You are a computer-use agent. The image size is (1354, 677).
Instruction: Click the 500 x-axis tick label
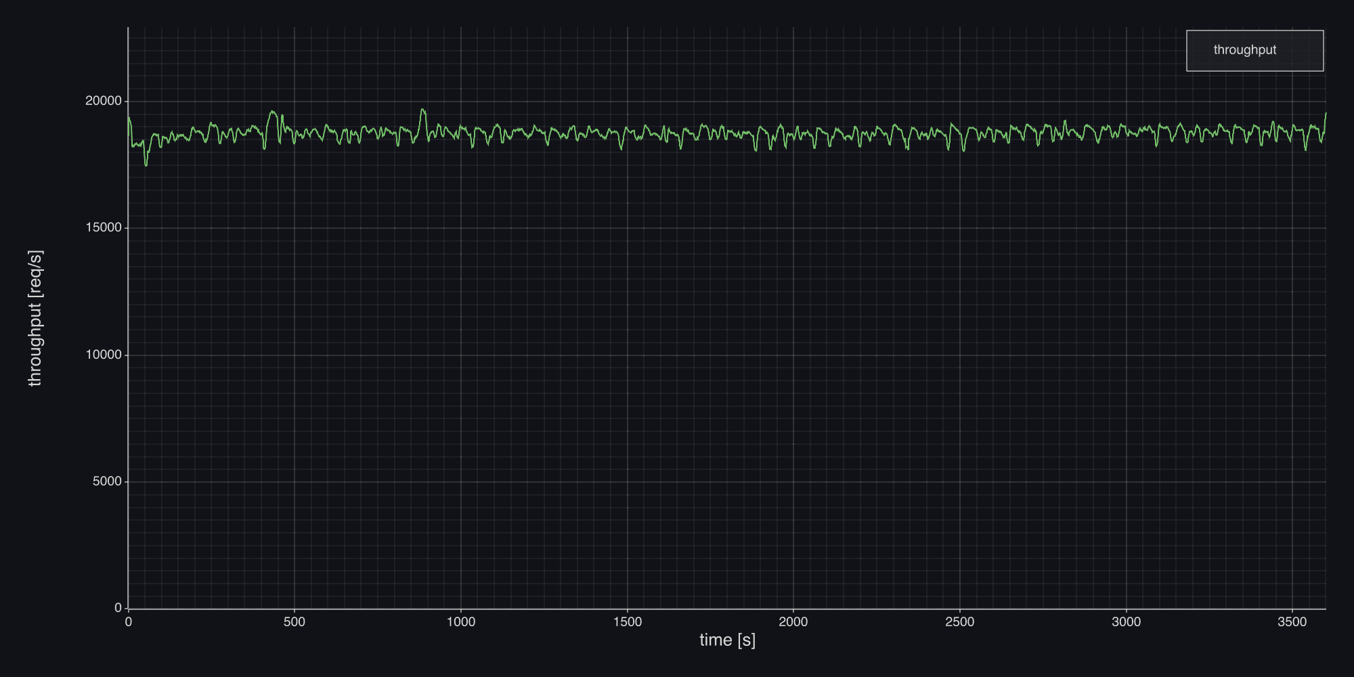tap(294, 622)
